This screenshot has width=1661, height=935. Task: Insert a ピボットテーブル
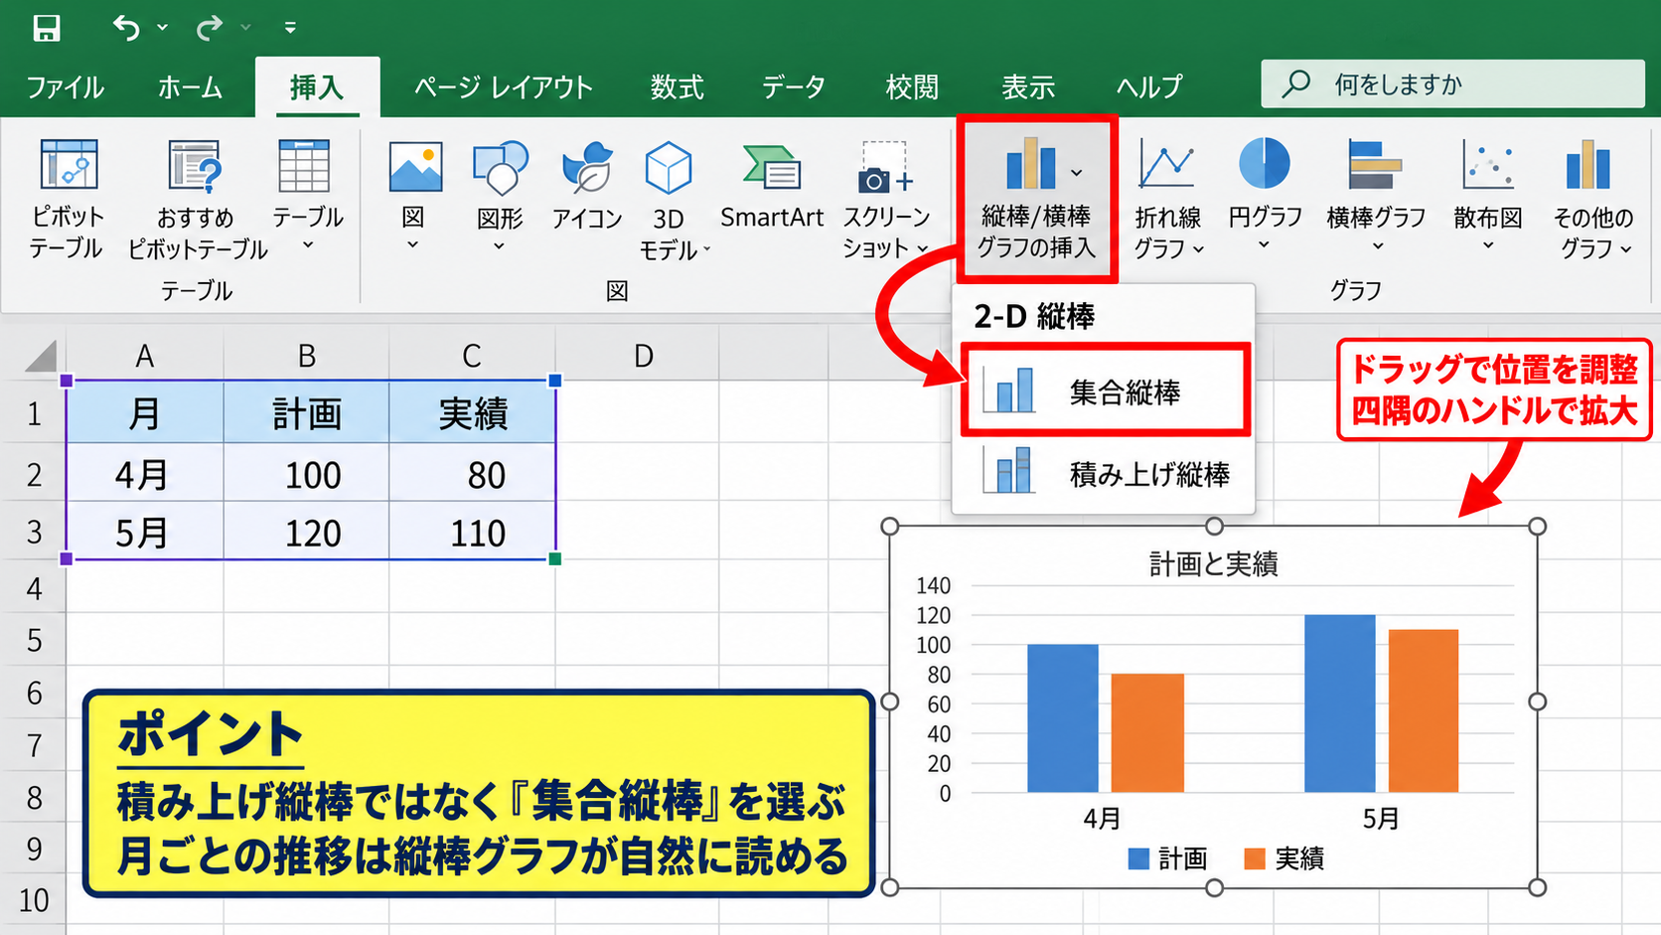pyautogui.click(x=68, y=199)
